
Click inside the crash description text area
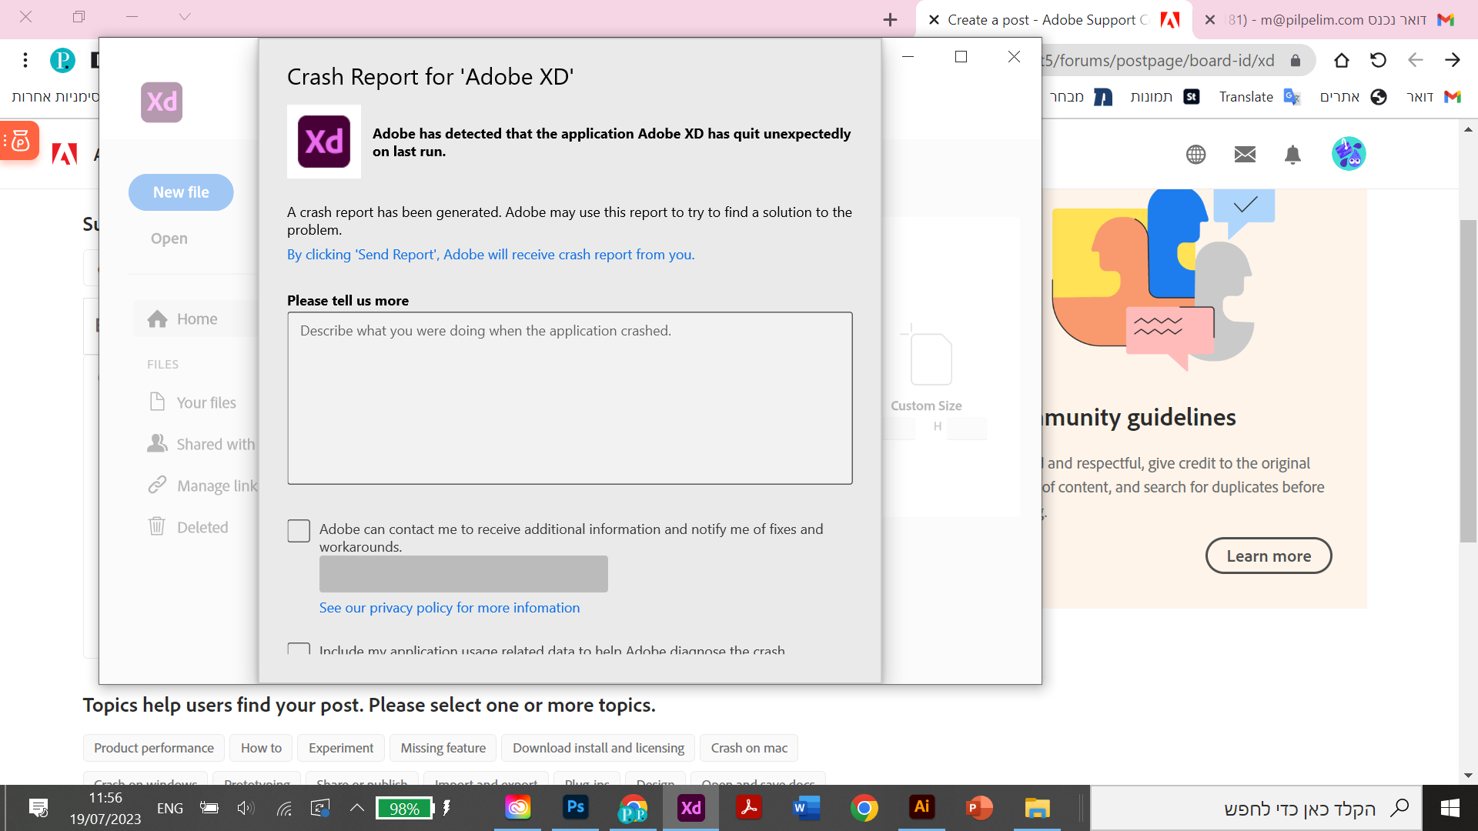coord(570,398)
